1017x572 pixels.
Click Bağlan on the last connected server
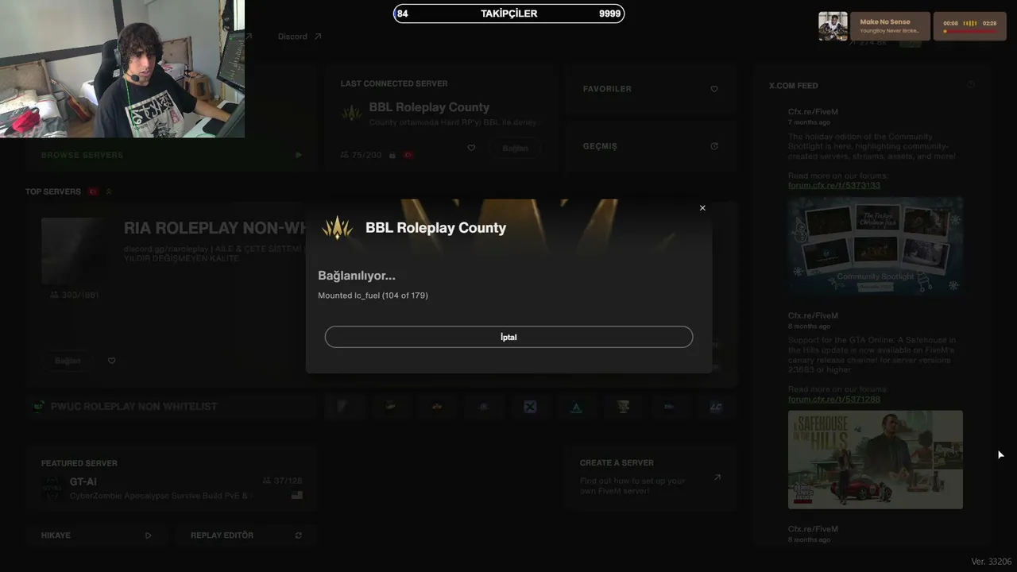coord(515,149)
